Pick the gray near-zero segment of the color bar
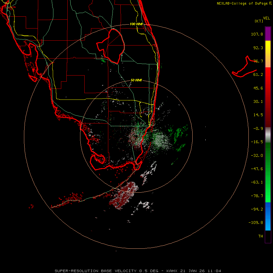Image resolution: width=273 pixels, height=273 pixels. click(x=268, y=135)
